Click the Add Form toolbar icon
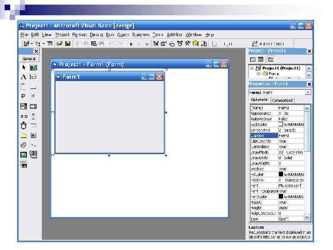The height and width of the screenshot is (250, 333). [x=37, y=44]
